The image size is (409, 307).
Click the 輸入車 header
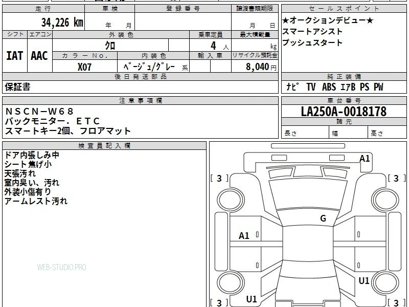click(210, 56)
